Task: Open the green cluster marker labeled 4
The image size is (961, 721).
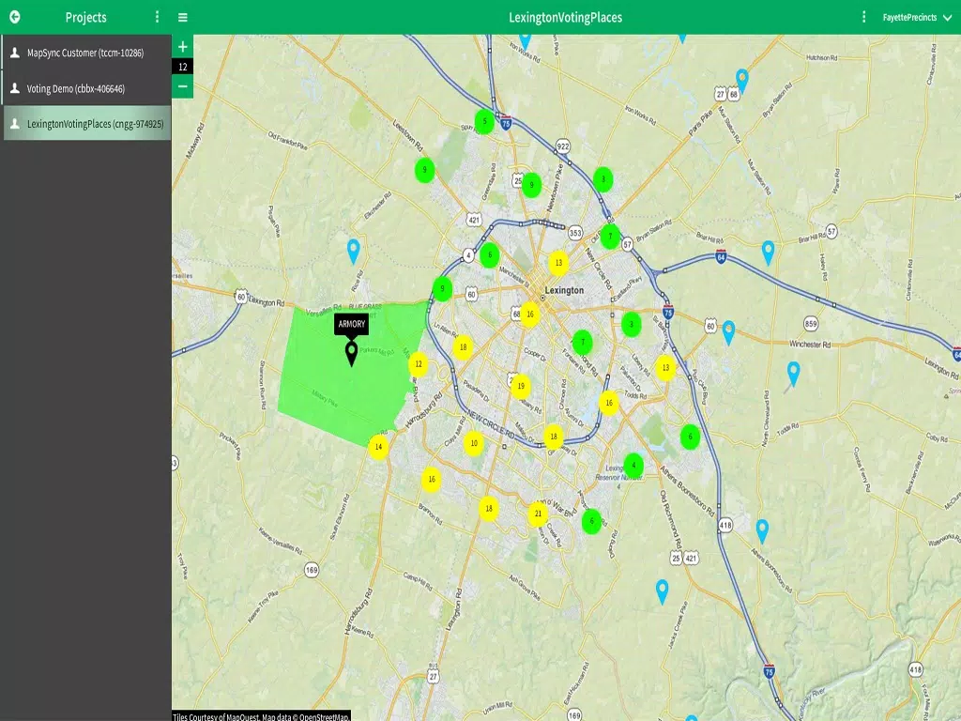Action: (633, 466)
